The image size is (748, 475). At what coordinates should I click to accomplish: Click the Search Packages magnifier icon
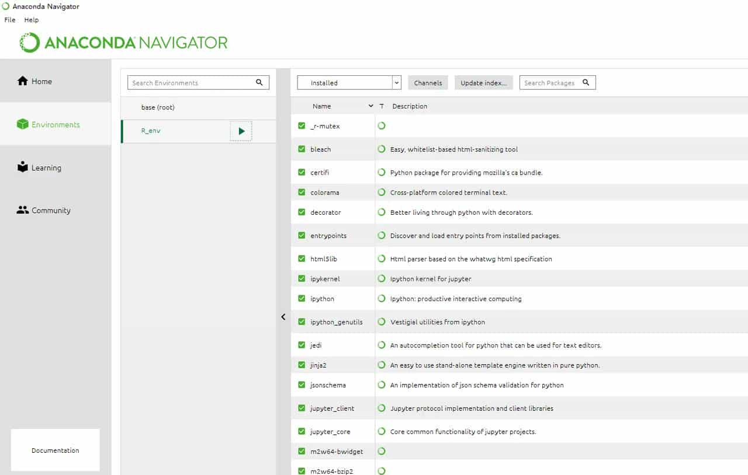[x=586, y=83]
